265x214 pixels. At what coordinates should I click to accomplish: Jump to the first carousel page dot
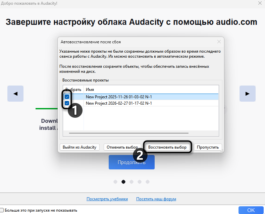115,182
